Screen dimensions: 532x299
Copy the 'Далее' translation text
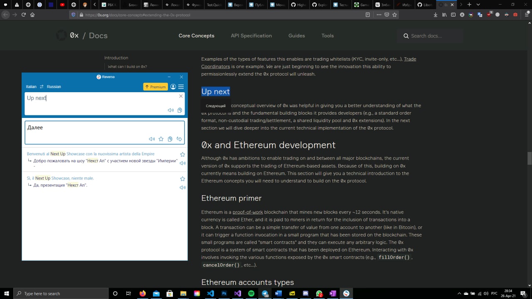point(170,139)
